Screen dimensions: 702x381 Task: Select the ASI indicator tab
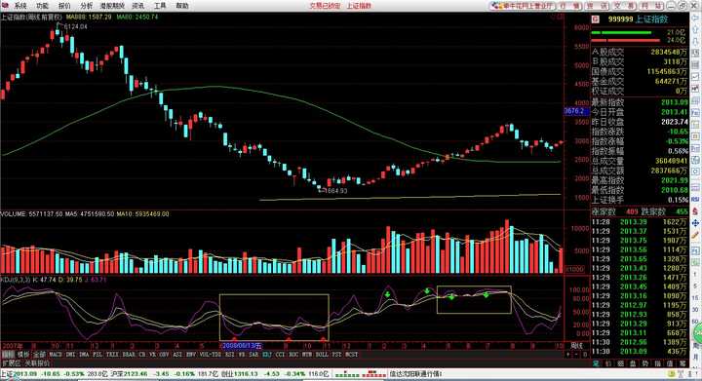click(x=177, y=354)
